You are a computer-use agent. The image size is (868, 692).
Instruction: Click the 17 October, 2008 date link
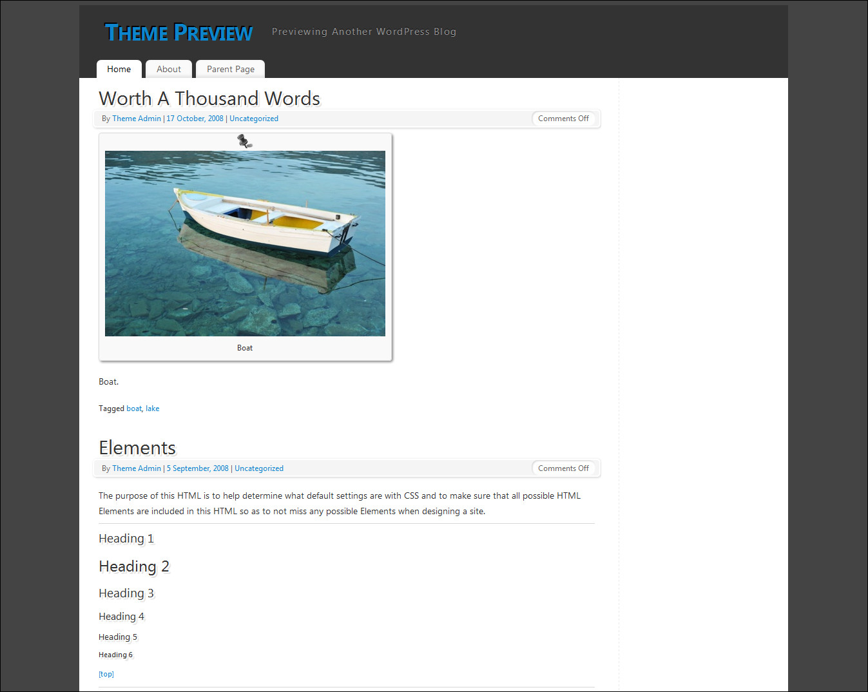pyautogui.click(x=195, y=119)
